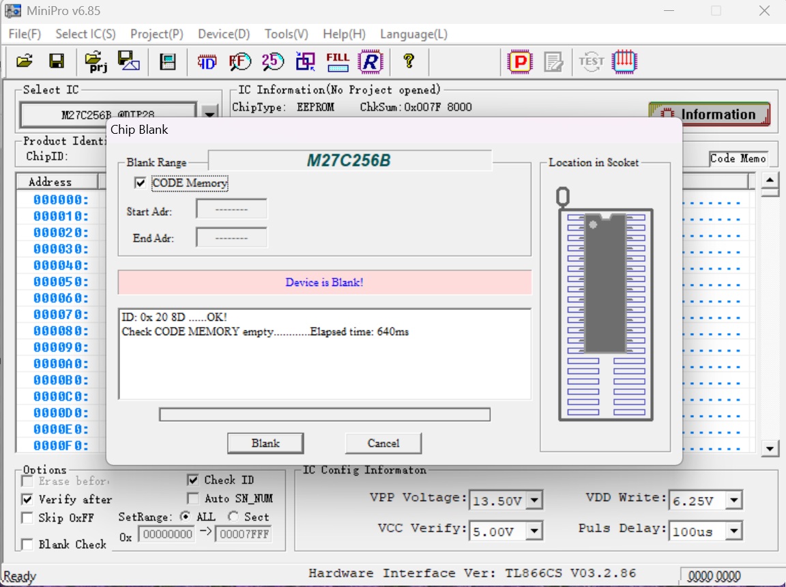
Task: Open the VDD Write voltage dropdown
Action: (733, 501)
